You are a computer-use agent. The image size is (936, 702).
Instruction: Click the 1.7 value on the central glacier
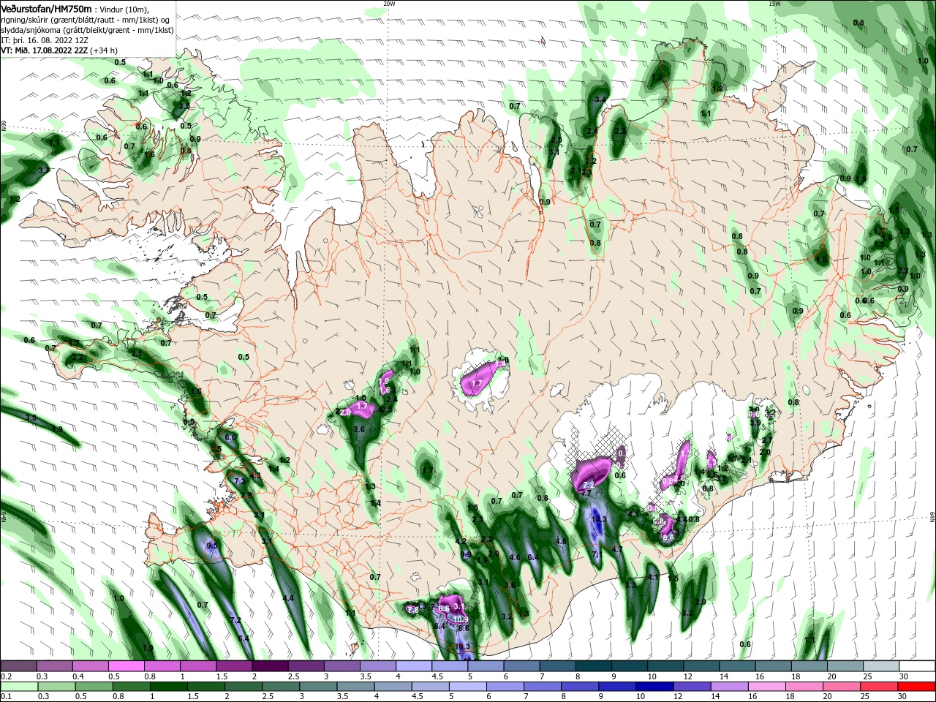[x=477, y=383]
